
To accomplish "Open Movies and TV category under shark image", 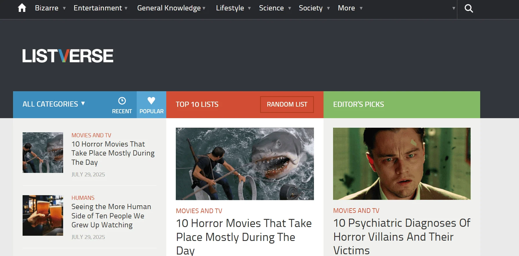I will click(x=199, y=211).
